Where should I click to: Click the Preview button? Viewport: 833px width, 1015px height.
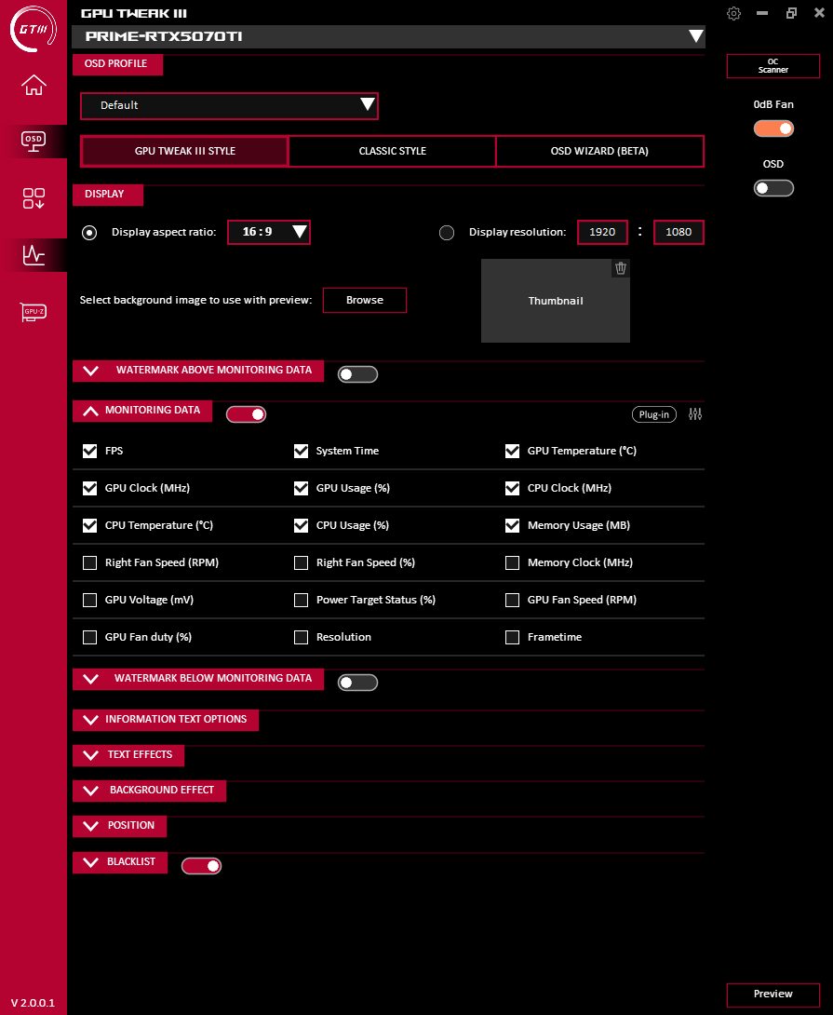coord(773,995)
